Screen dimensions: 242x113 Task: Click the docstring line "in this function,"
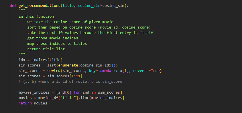(x=37, y=17)
